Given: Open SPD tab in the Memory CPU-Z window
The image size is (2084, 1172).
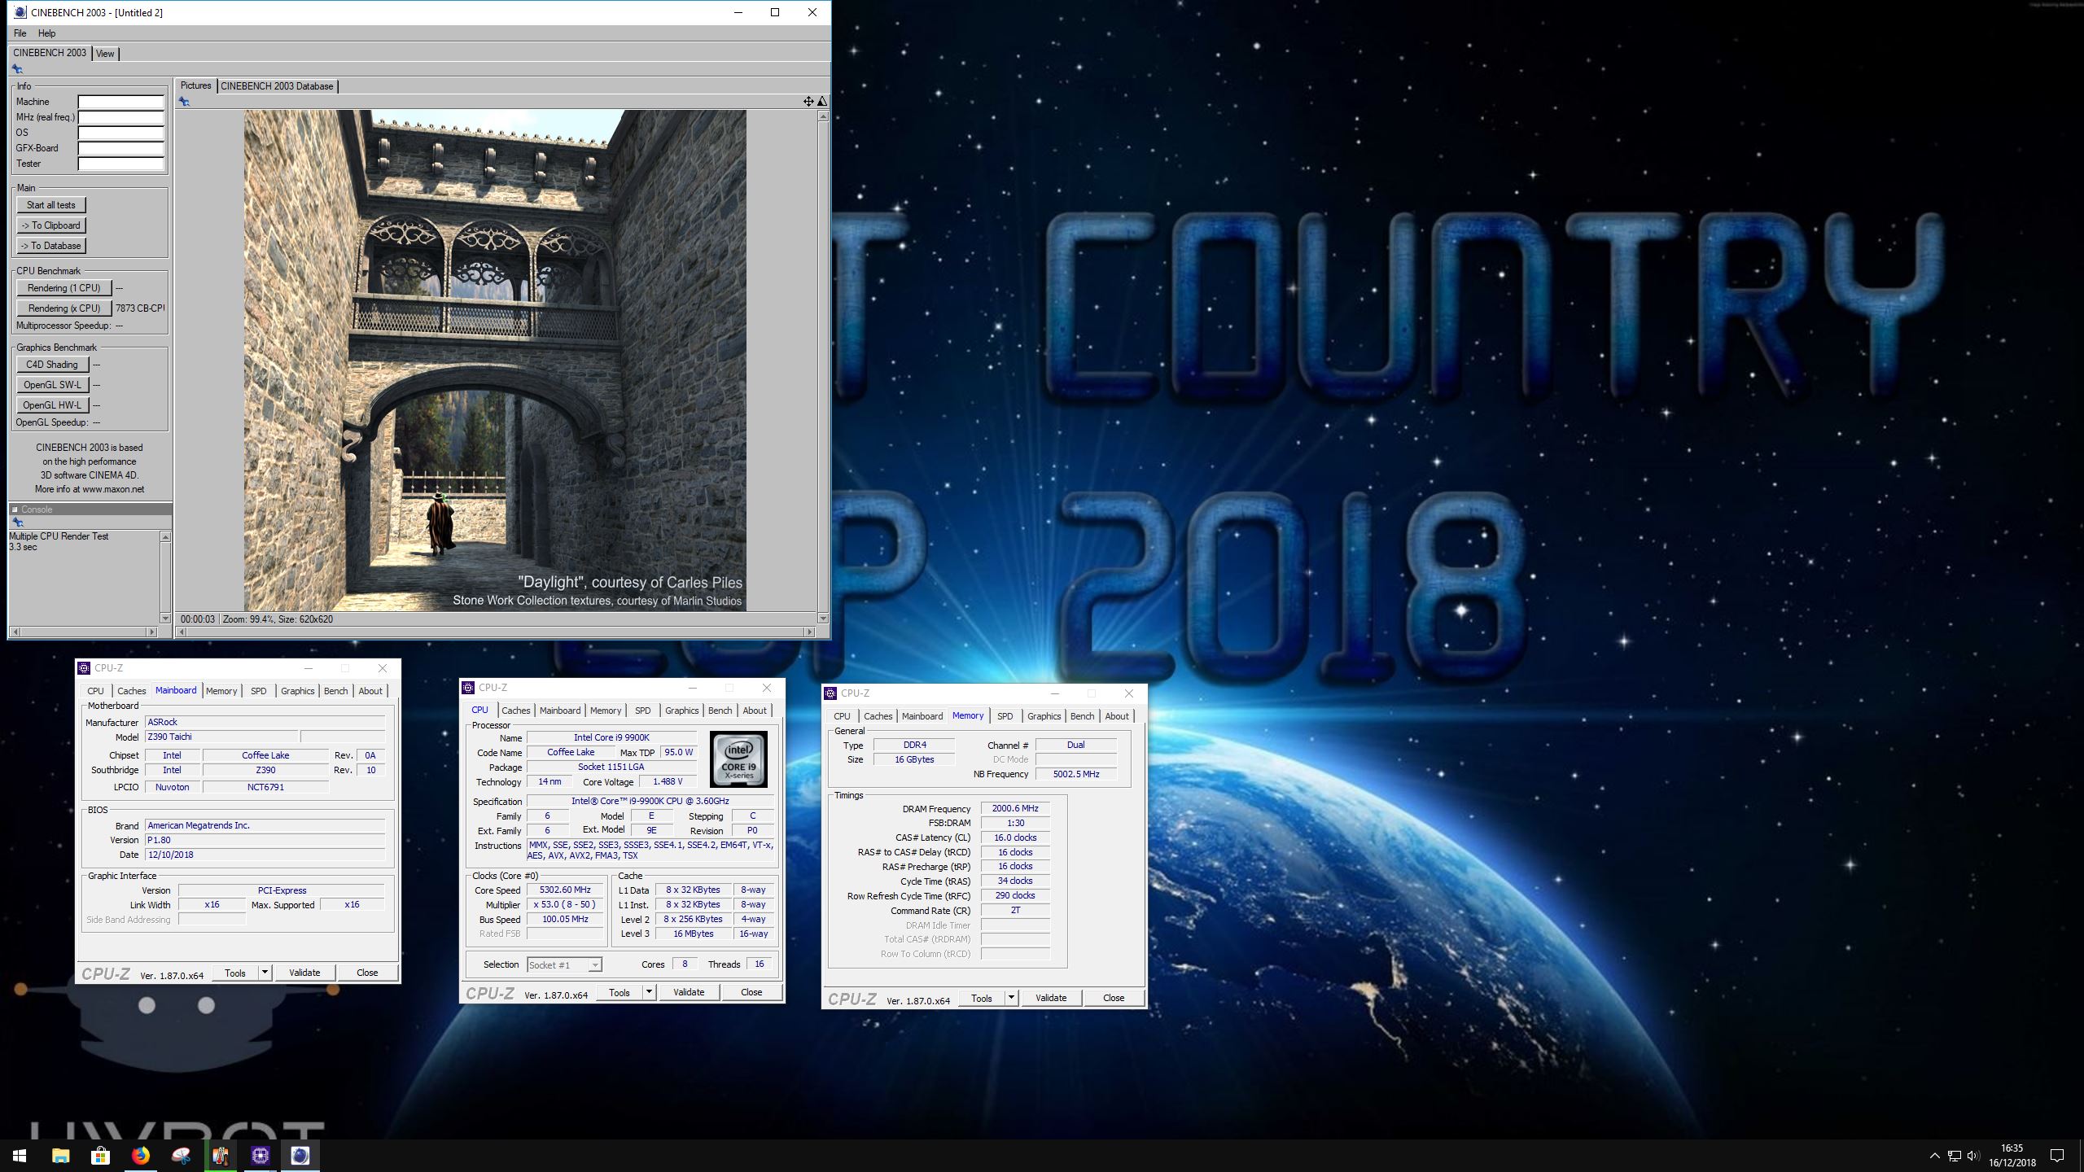Looking at the screenshot, I should 1005,716.
